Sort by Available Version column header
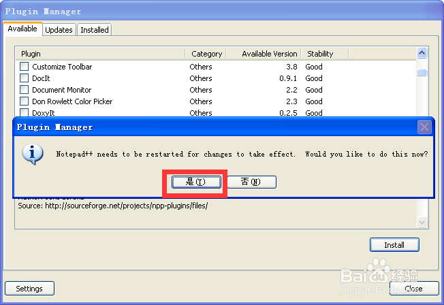Viewport: 444px width, 305px height. 264,54
